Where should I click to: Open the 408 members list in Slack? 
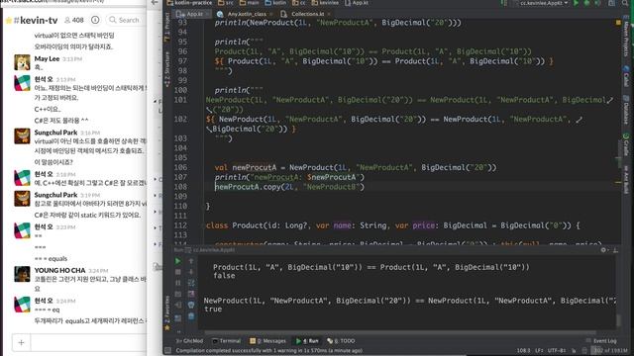74,20
